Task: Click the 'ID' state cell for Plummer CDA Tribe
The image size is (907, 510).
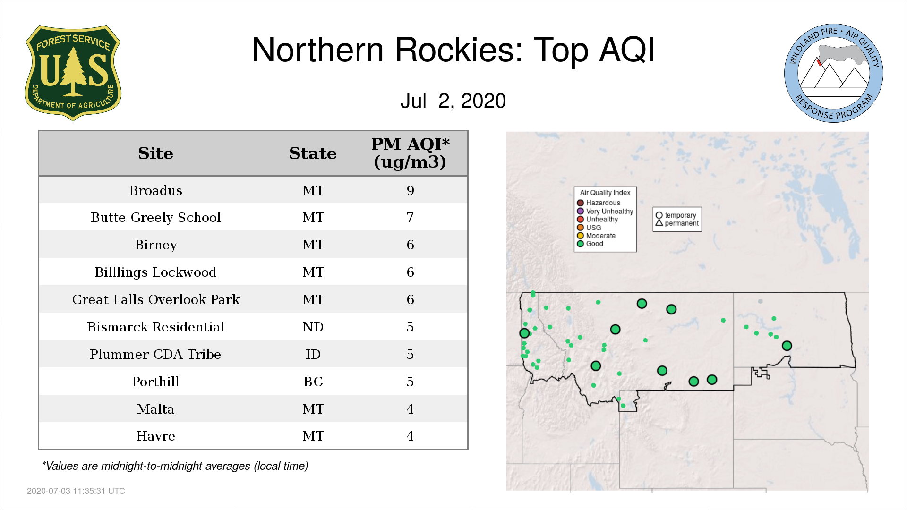Action: (313, 355)
